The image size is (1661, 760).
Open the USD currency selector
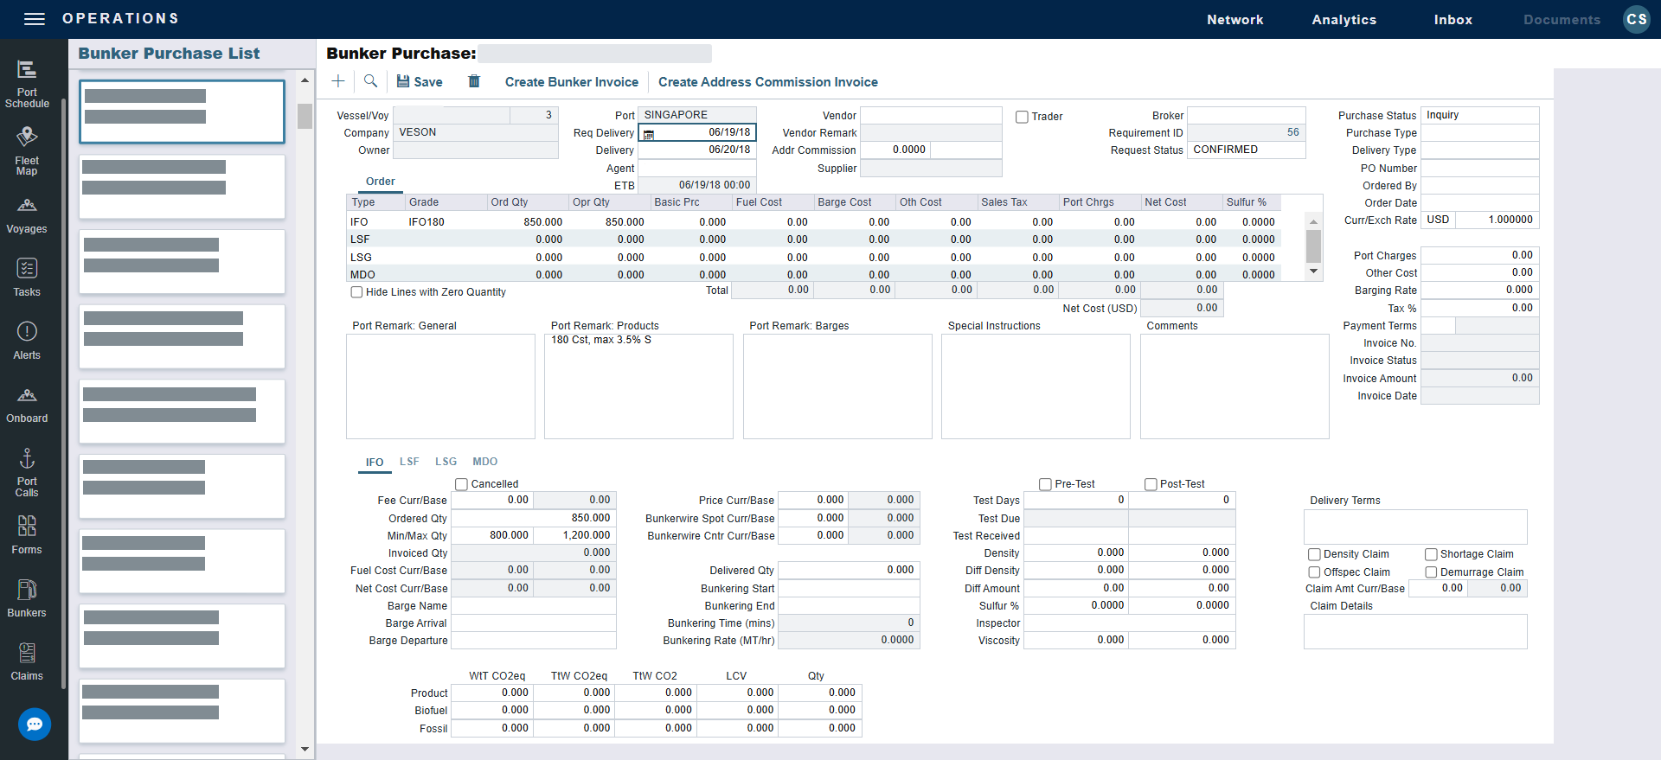coord(1438,220)
